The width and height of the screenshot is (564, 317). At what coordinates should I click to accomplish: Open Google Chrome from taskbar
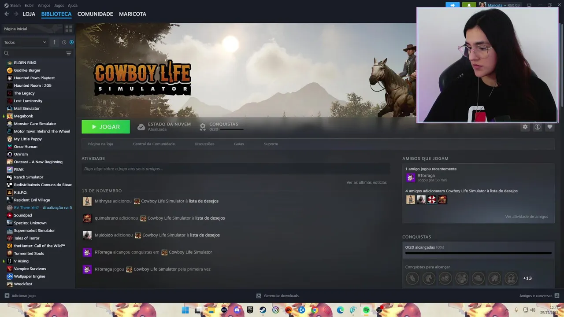(314, 310)
